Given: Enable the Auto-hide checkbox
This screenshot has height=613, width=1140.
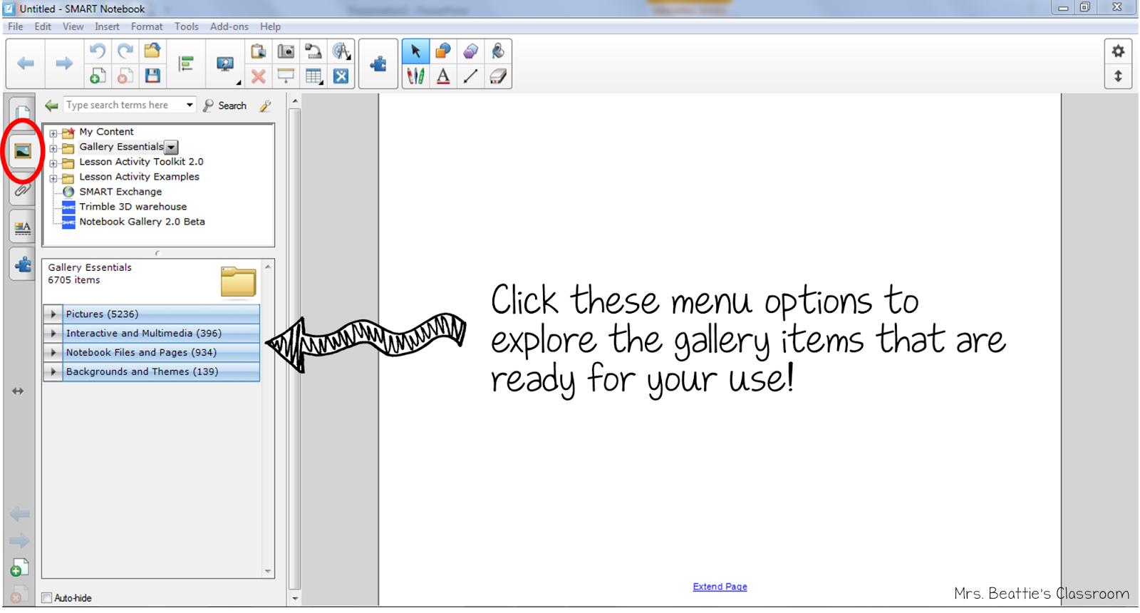Looking at the screenshot, I should (47, 598).
